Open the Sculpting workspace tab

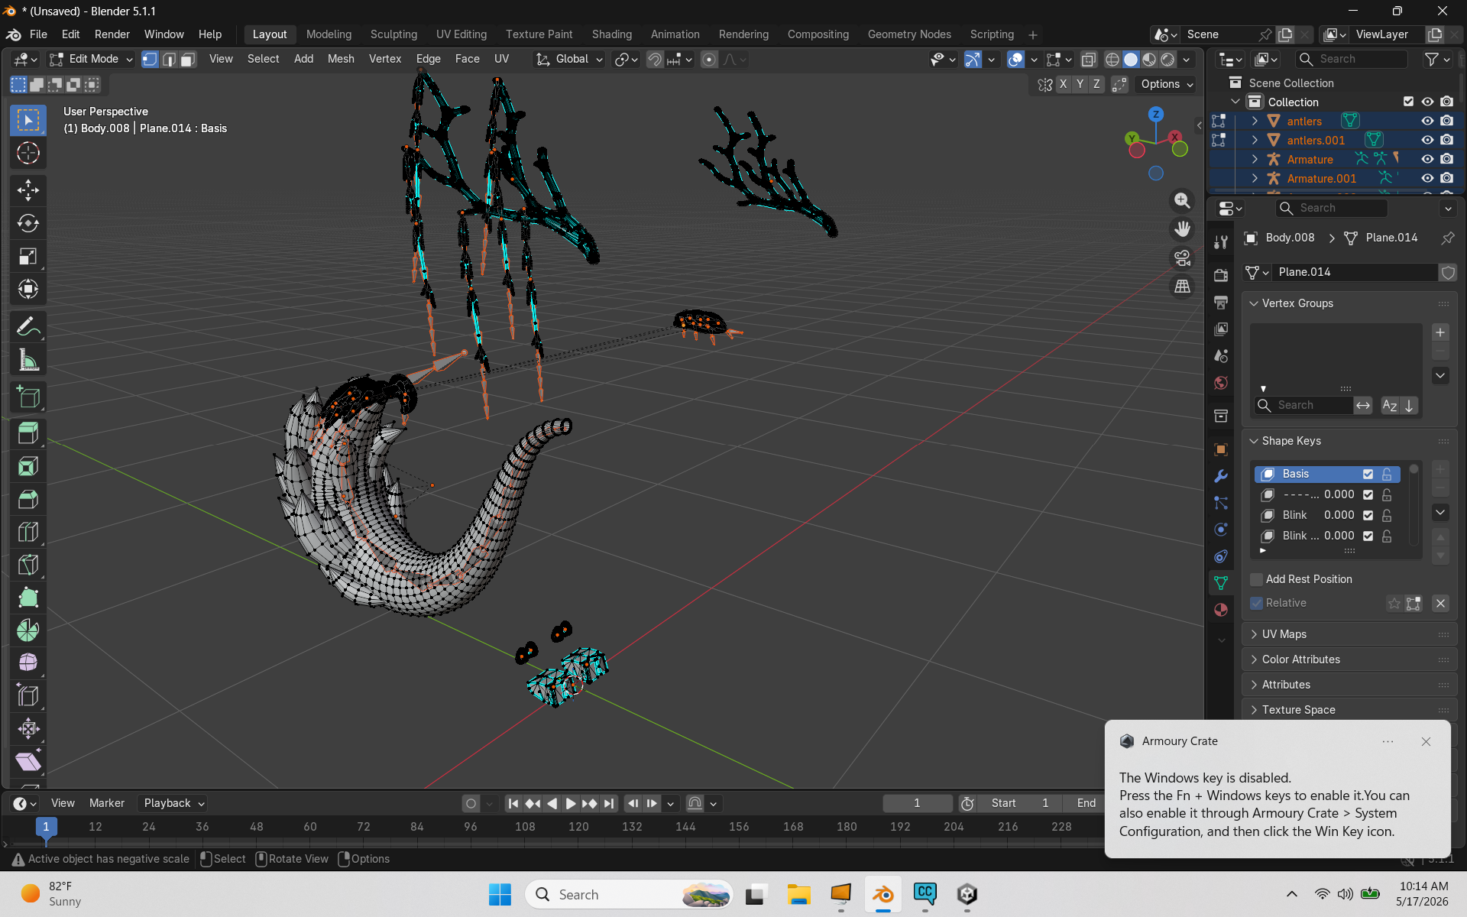pyautogui.click(x=393, y=34)
